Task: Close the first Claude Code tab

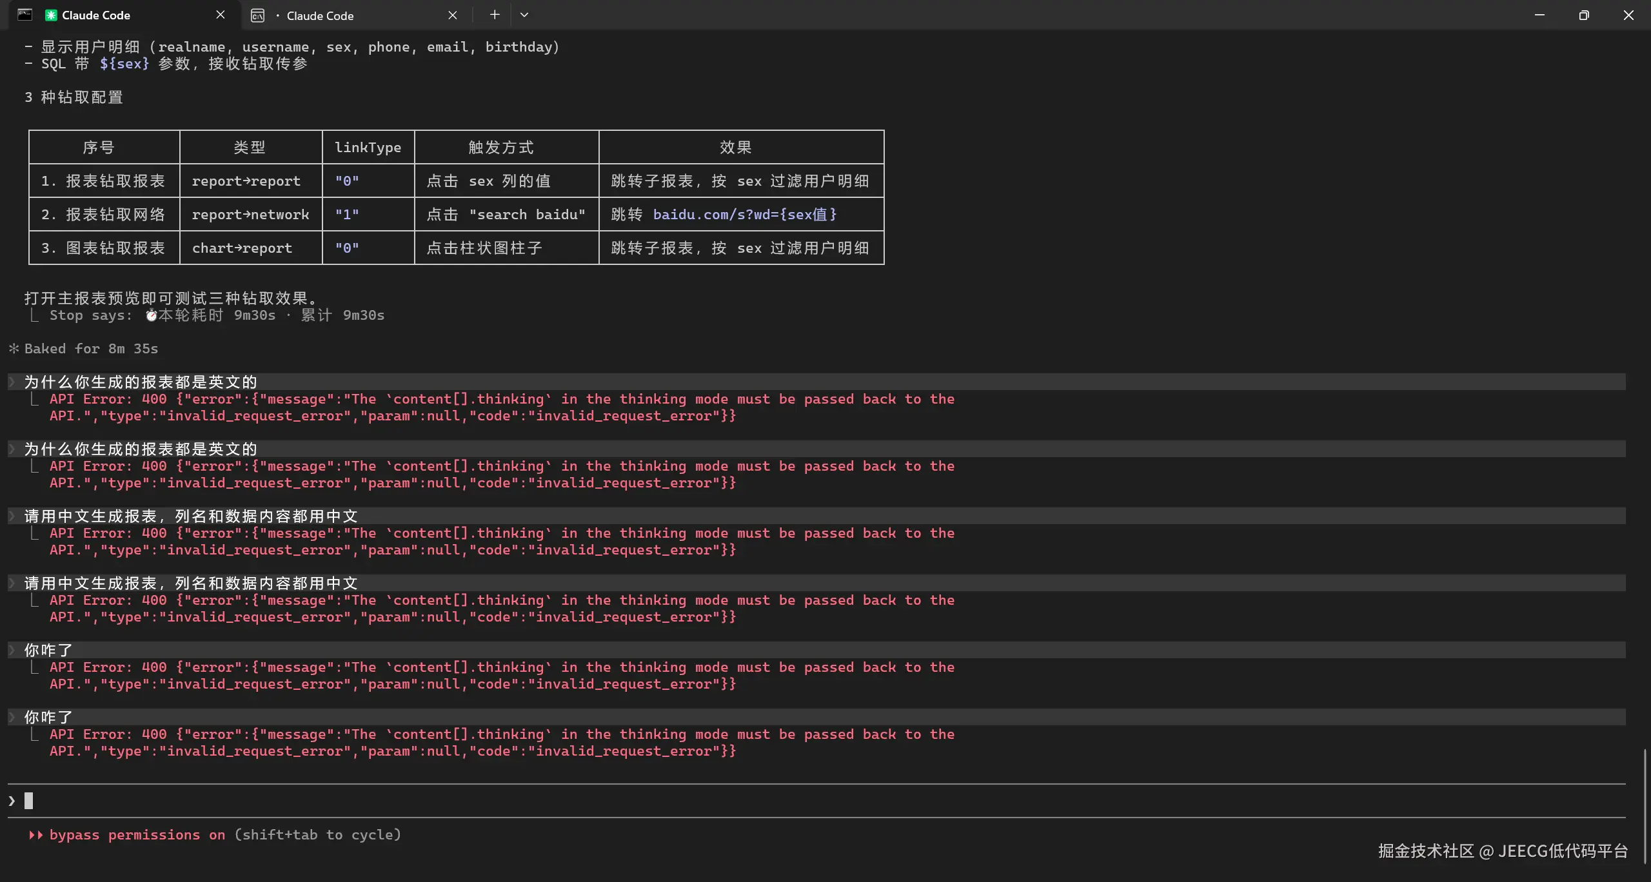Action: click(221, 15)
